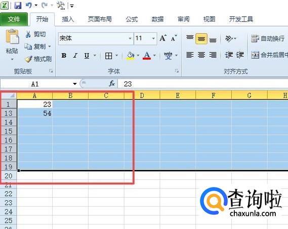Toggle Italic formatting
Image resolution: width=288 pixels, height=229 pixels.
point(75,55)
